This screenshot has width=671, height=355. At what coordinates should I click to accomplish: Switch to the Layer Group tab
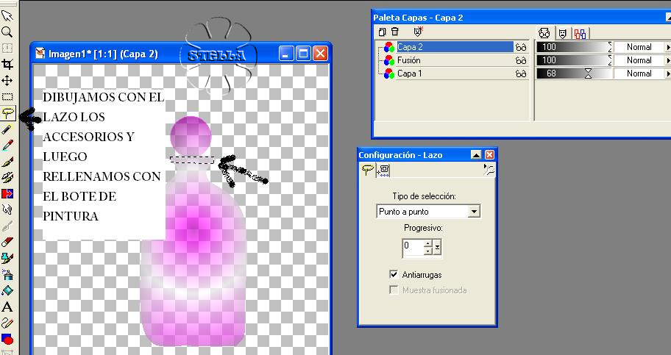(581, 33)
